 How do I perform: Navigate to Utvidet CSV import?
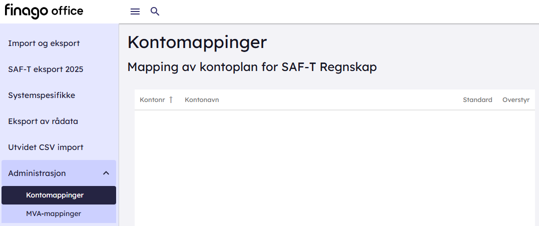coord(46,147)
